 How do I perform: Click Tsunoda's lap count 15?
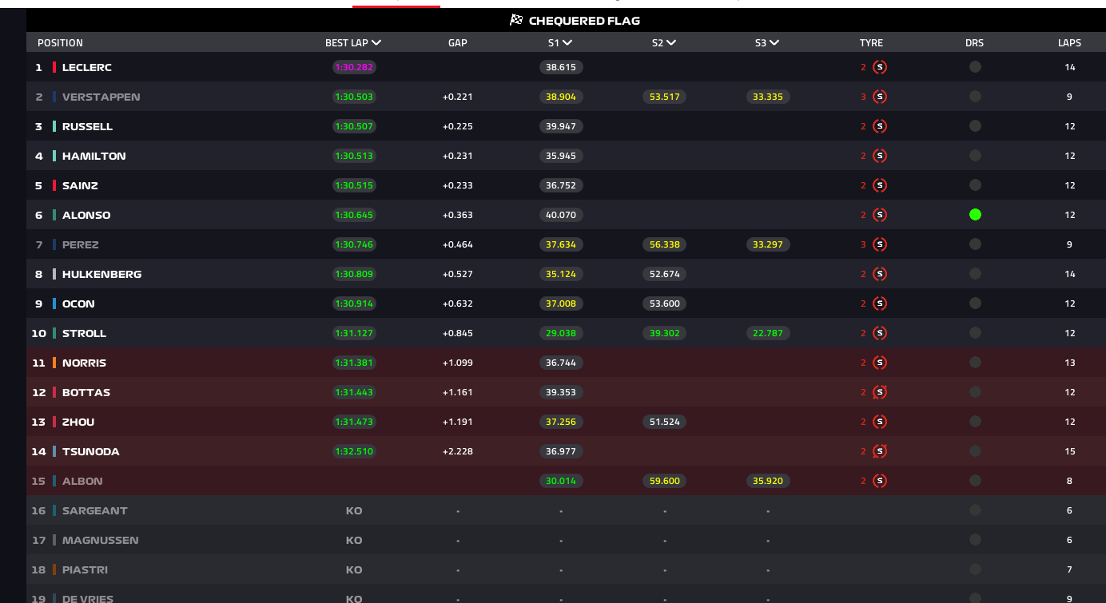[x=1070, y=451]
